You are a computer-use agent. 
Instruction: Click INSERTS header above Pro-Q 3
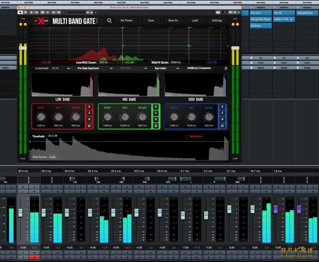click(261, 8)
